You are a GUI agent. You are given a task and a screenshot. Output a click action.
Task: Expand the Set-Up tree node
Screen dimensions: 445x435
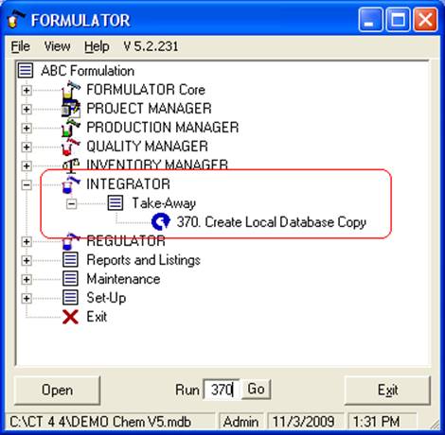click(x=27, y=299)
